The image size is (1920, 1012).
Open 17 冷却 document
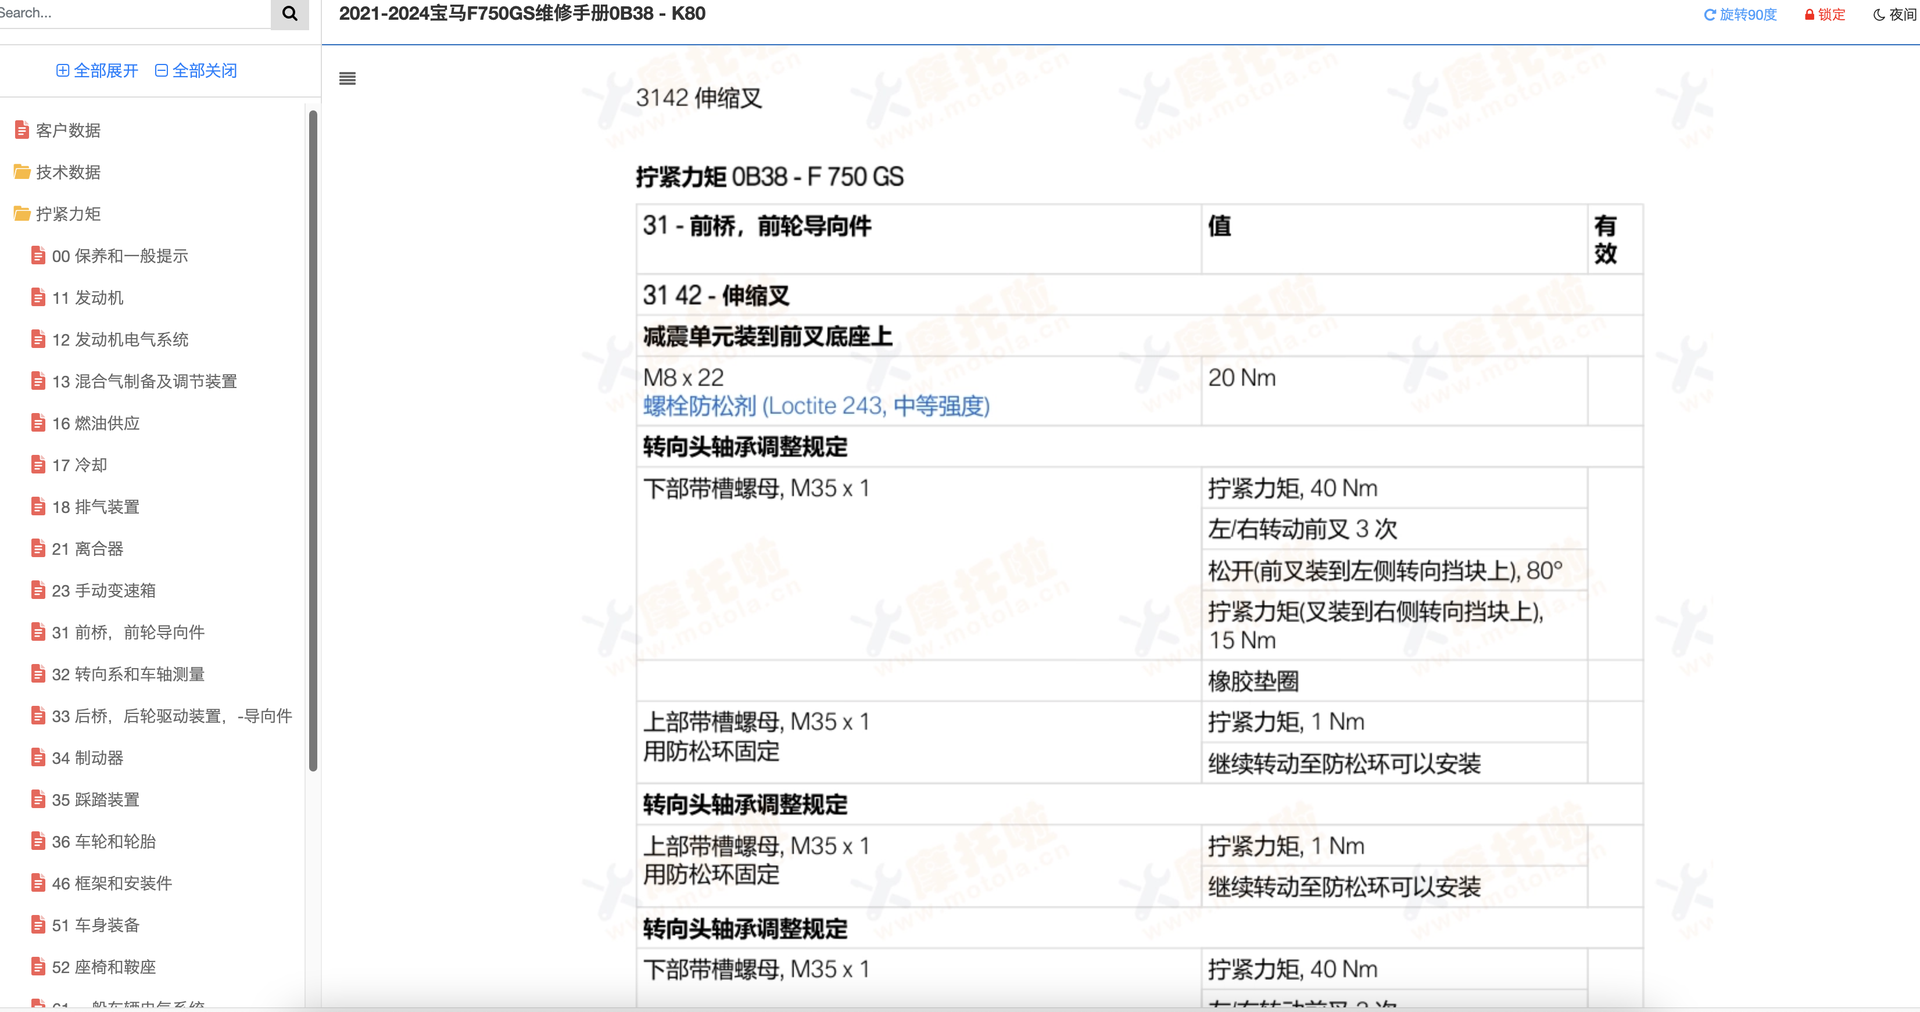pos(80,465)
